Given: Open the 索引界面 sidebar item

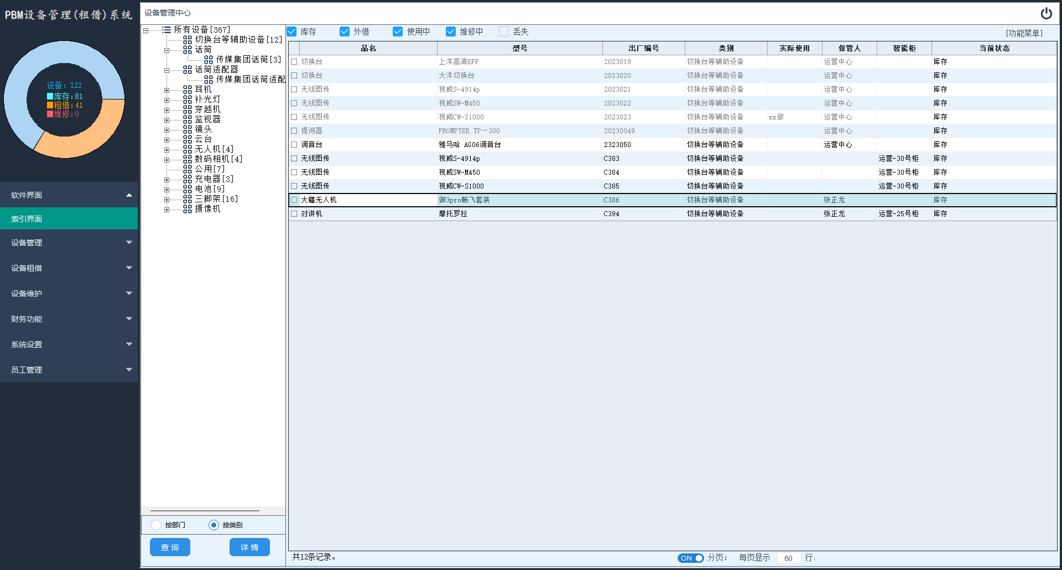Looking at the screenshot, I should click(69, 219).
